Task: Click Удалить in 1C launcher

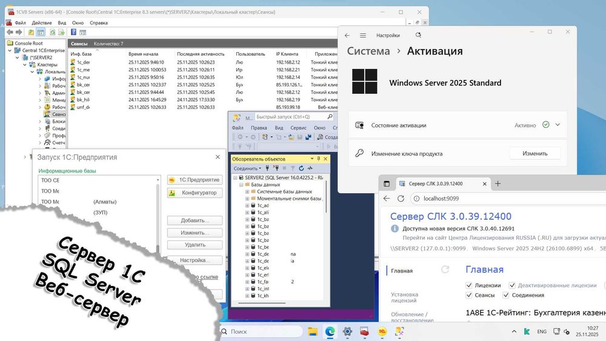Action: [x=195, y=245]
